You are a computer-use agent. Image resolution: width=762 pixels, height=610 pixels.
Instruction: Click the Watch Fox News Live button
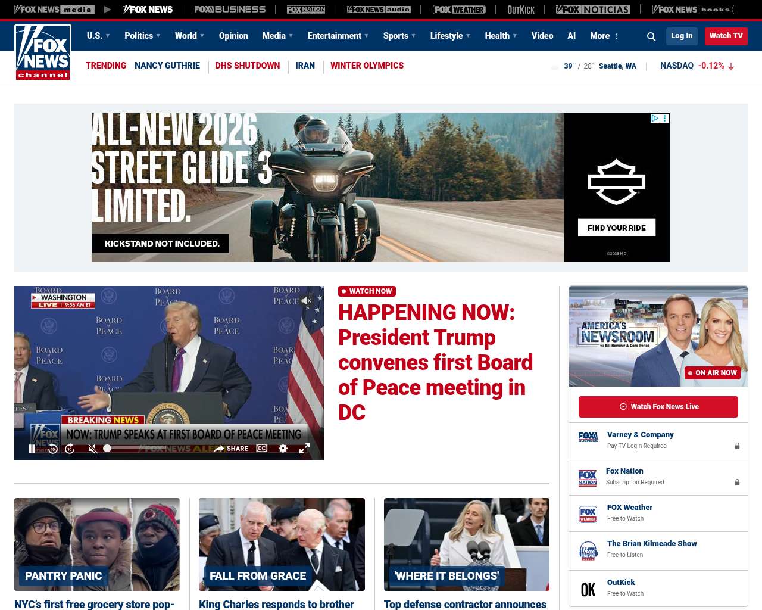658,407
